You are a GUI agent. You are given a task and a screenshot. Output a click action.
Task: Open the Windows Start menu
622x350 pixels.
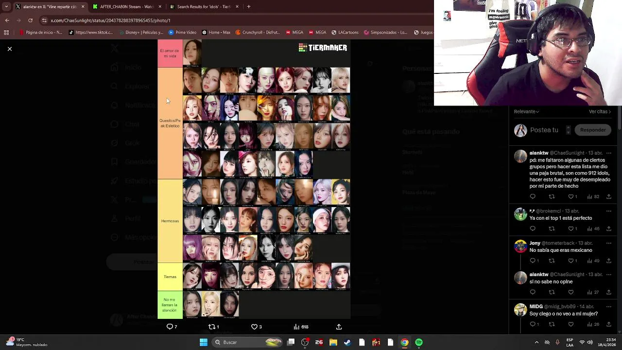pyautogui.click(x=204, y=342)
